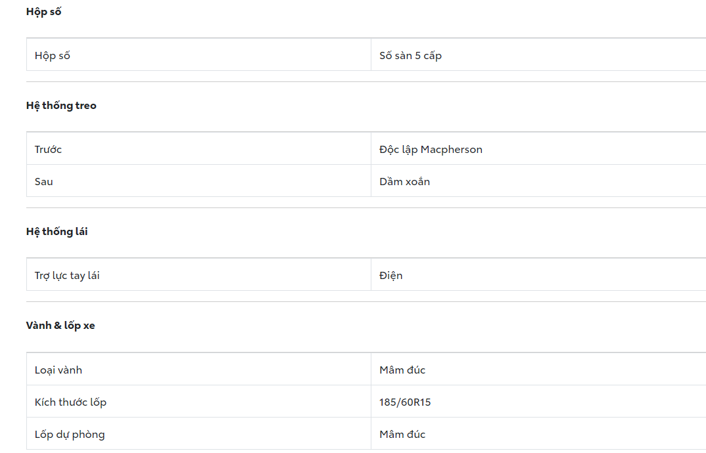The image size is (706, 453).
Task: Click the Hệ thống lái heading
Action: point(57,232)
